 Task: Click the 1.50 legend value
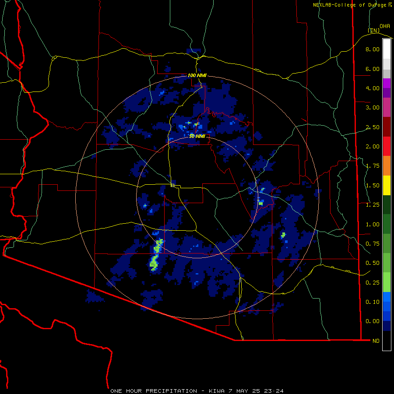coord(373,186)
